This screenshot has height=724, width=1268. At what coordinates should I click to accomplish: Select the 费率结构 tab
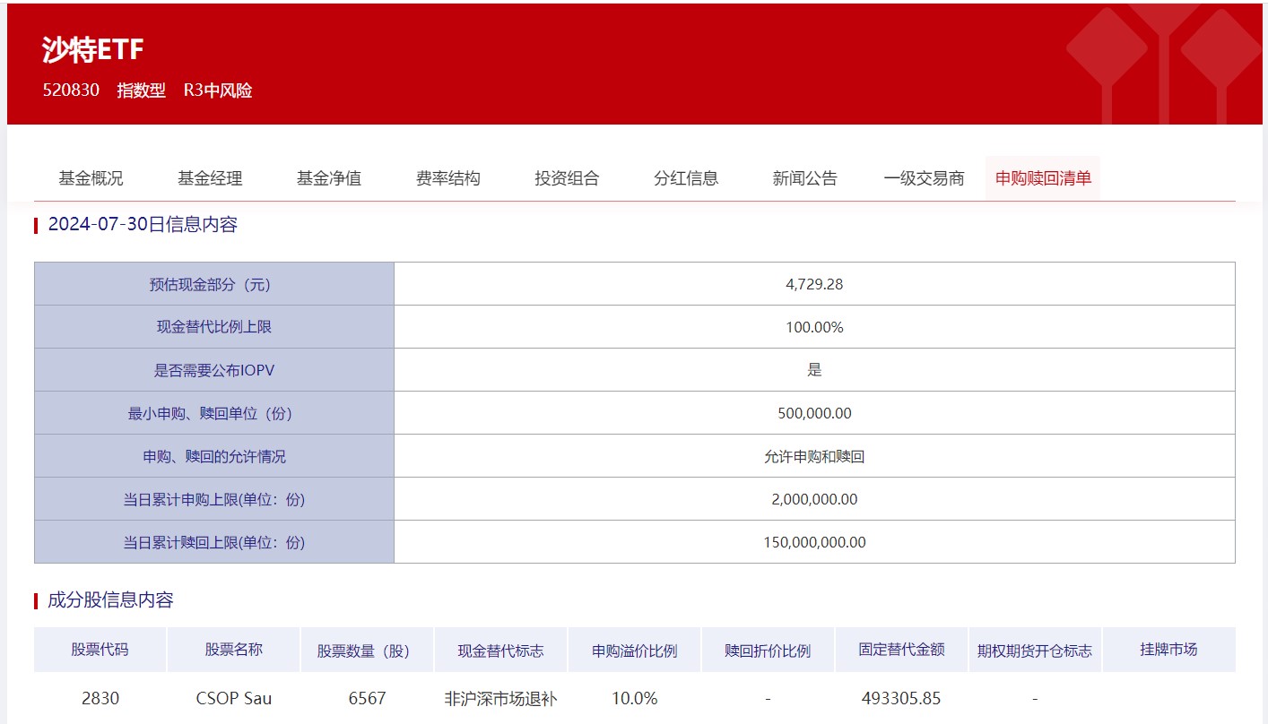tap(448, 178)
